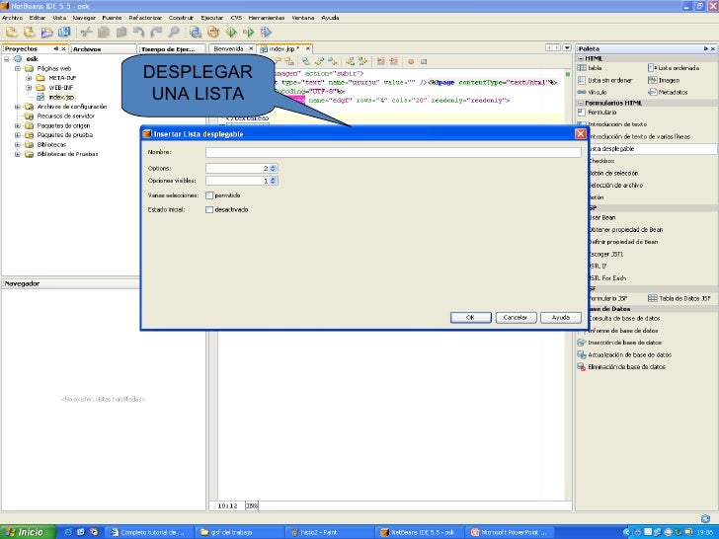Open the Ejecutar menu
The height and width of the screenshot is (539, 719).
(211, 18)
